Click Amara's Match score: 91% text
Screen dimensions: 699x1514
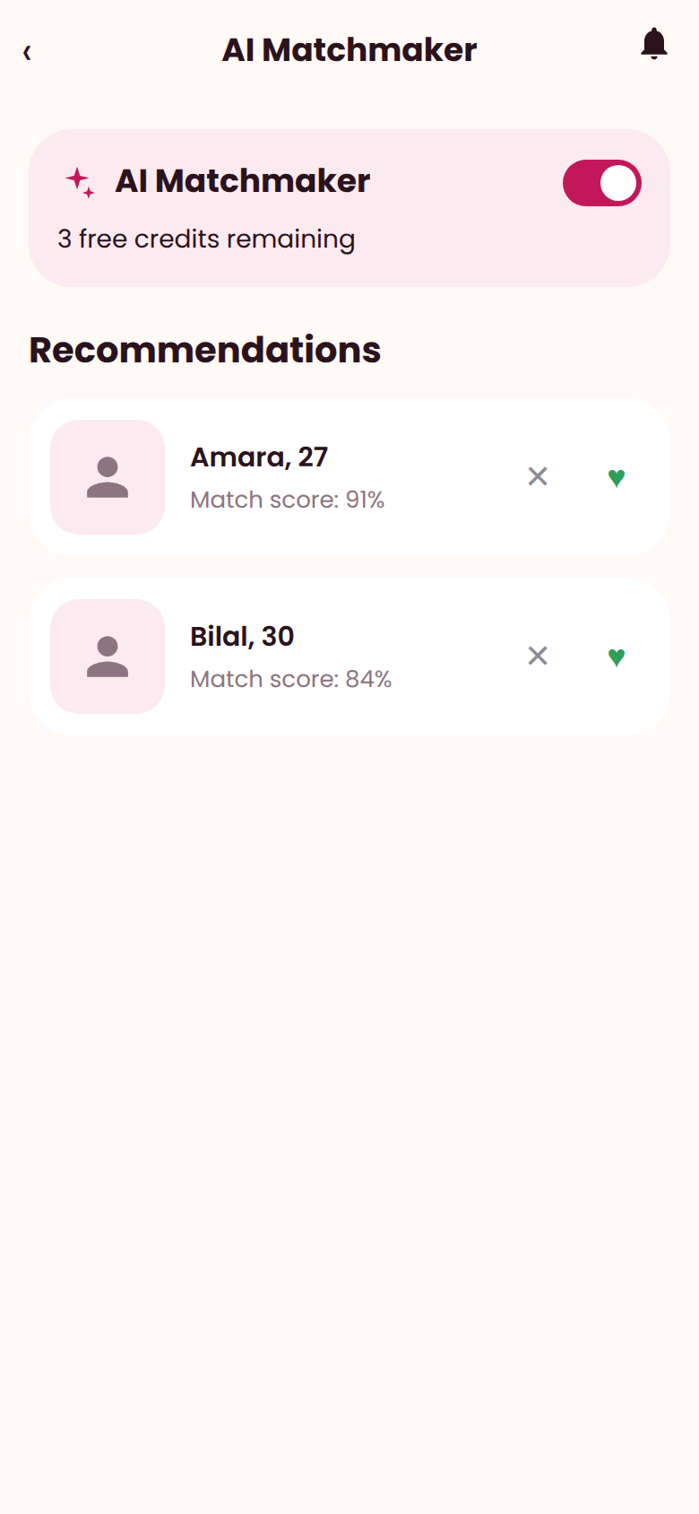(287, 500)
